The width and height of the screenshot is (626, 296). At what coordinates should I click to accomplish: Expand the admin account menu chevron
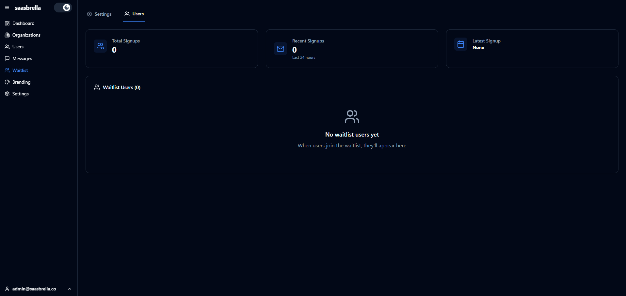(x=70, y=289)
